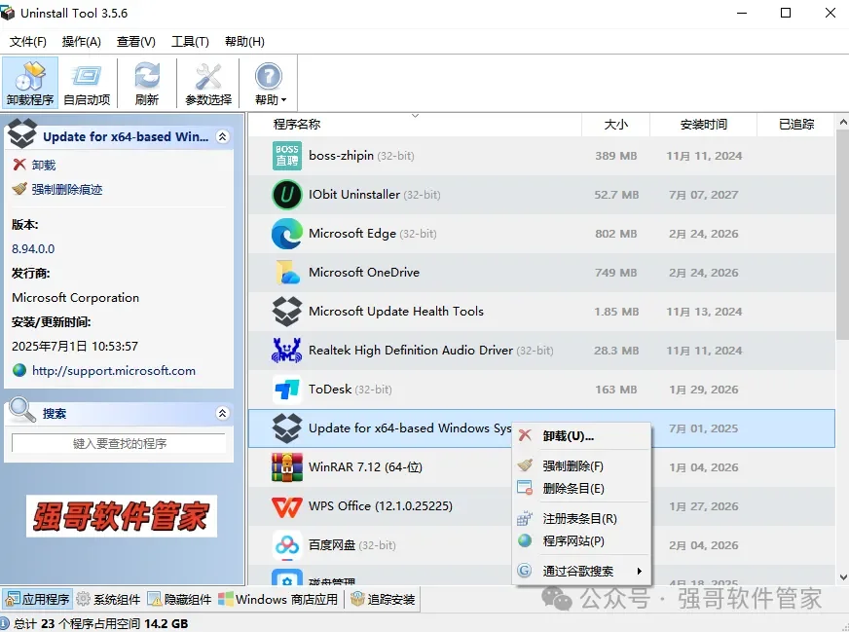Click the WinRAR 7.12 program icon
The width and height of the screenshot is (849, 632).
pyautogui.click(x=286, y=467)
